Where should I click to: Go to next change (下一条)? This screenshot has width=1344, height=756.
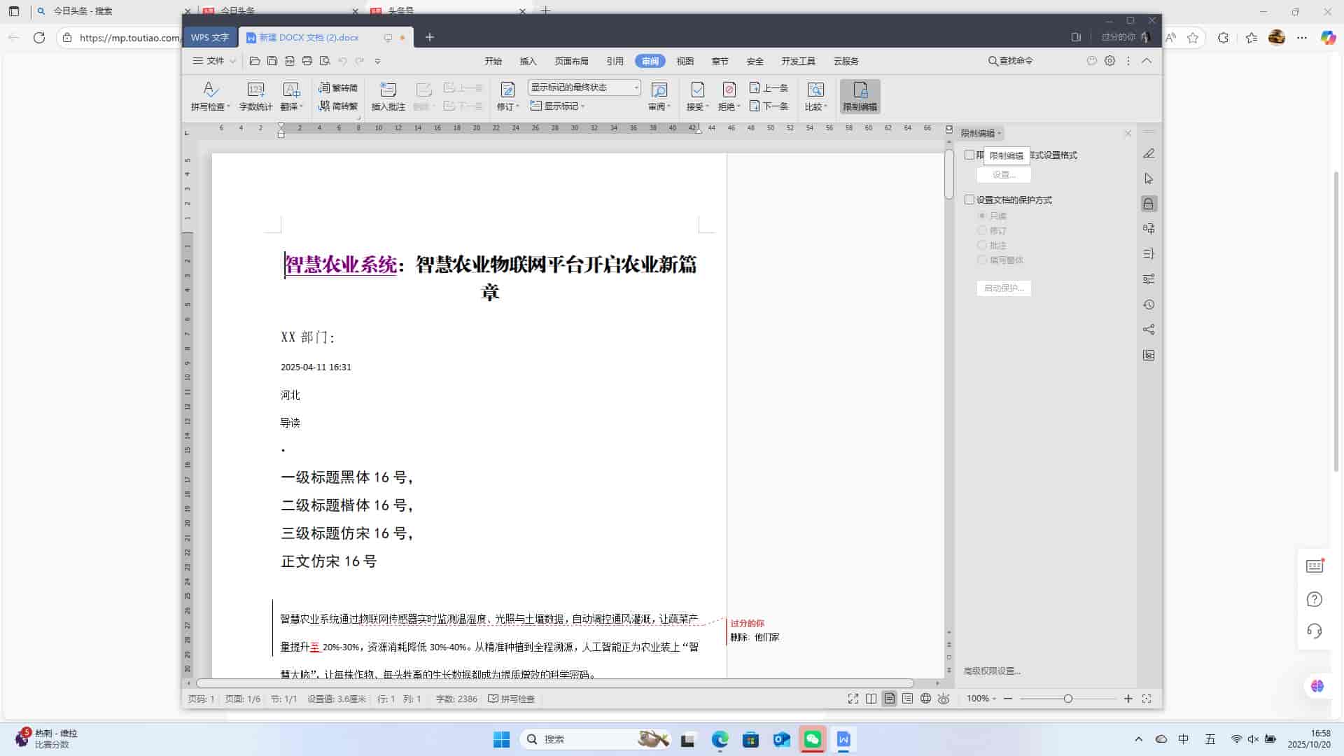pyautogui.click(x=769, y=106)
